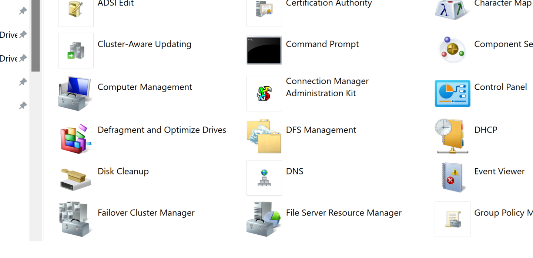The image size is (533, 258).
Task: Select the Component Services icon
Action: [452, 51]
